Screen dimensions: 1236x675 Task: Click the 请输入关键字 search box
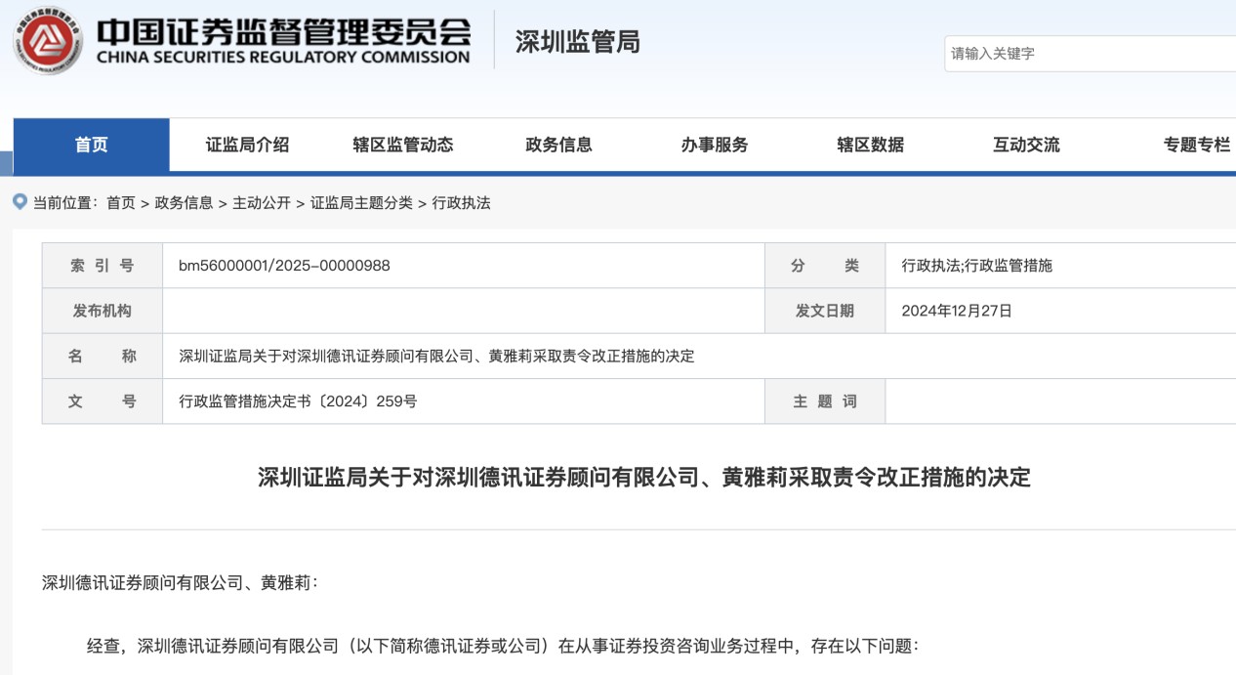(1089, 54)
